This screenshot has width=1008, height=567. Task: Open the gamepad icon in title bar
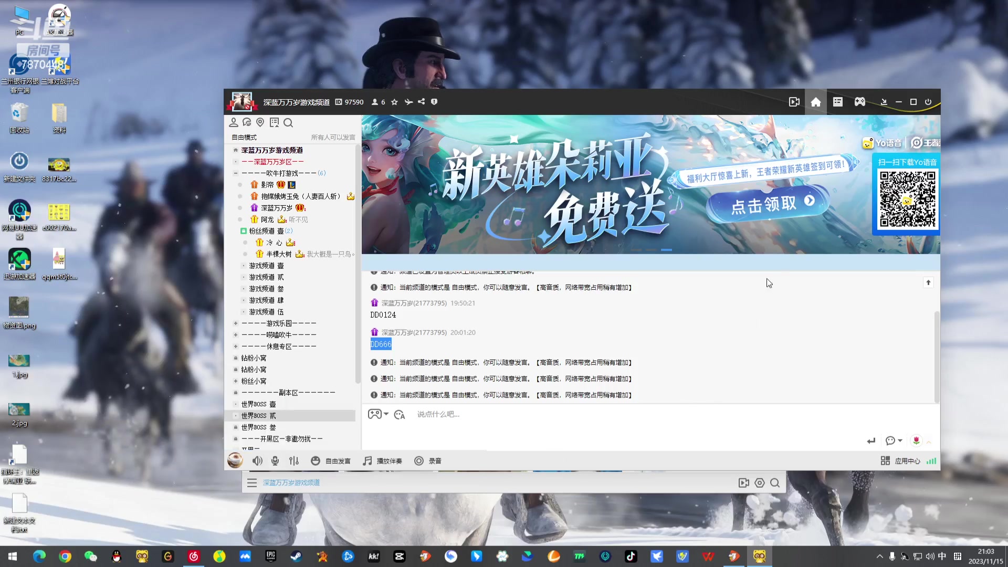pos(859,102)
